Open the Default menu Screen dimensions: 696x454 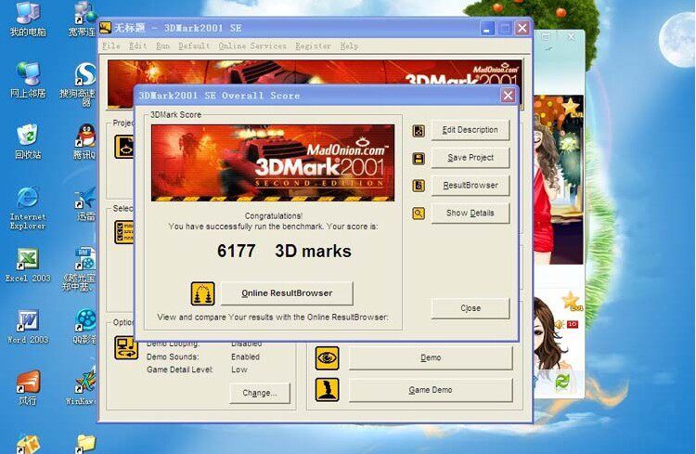[x=194, y=45]
